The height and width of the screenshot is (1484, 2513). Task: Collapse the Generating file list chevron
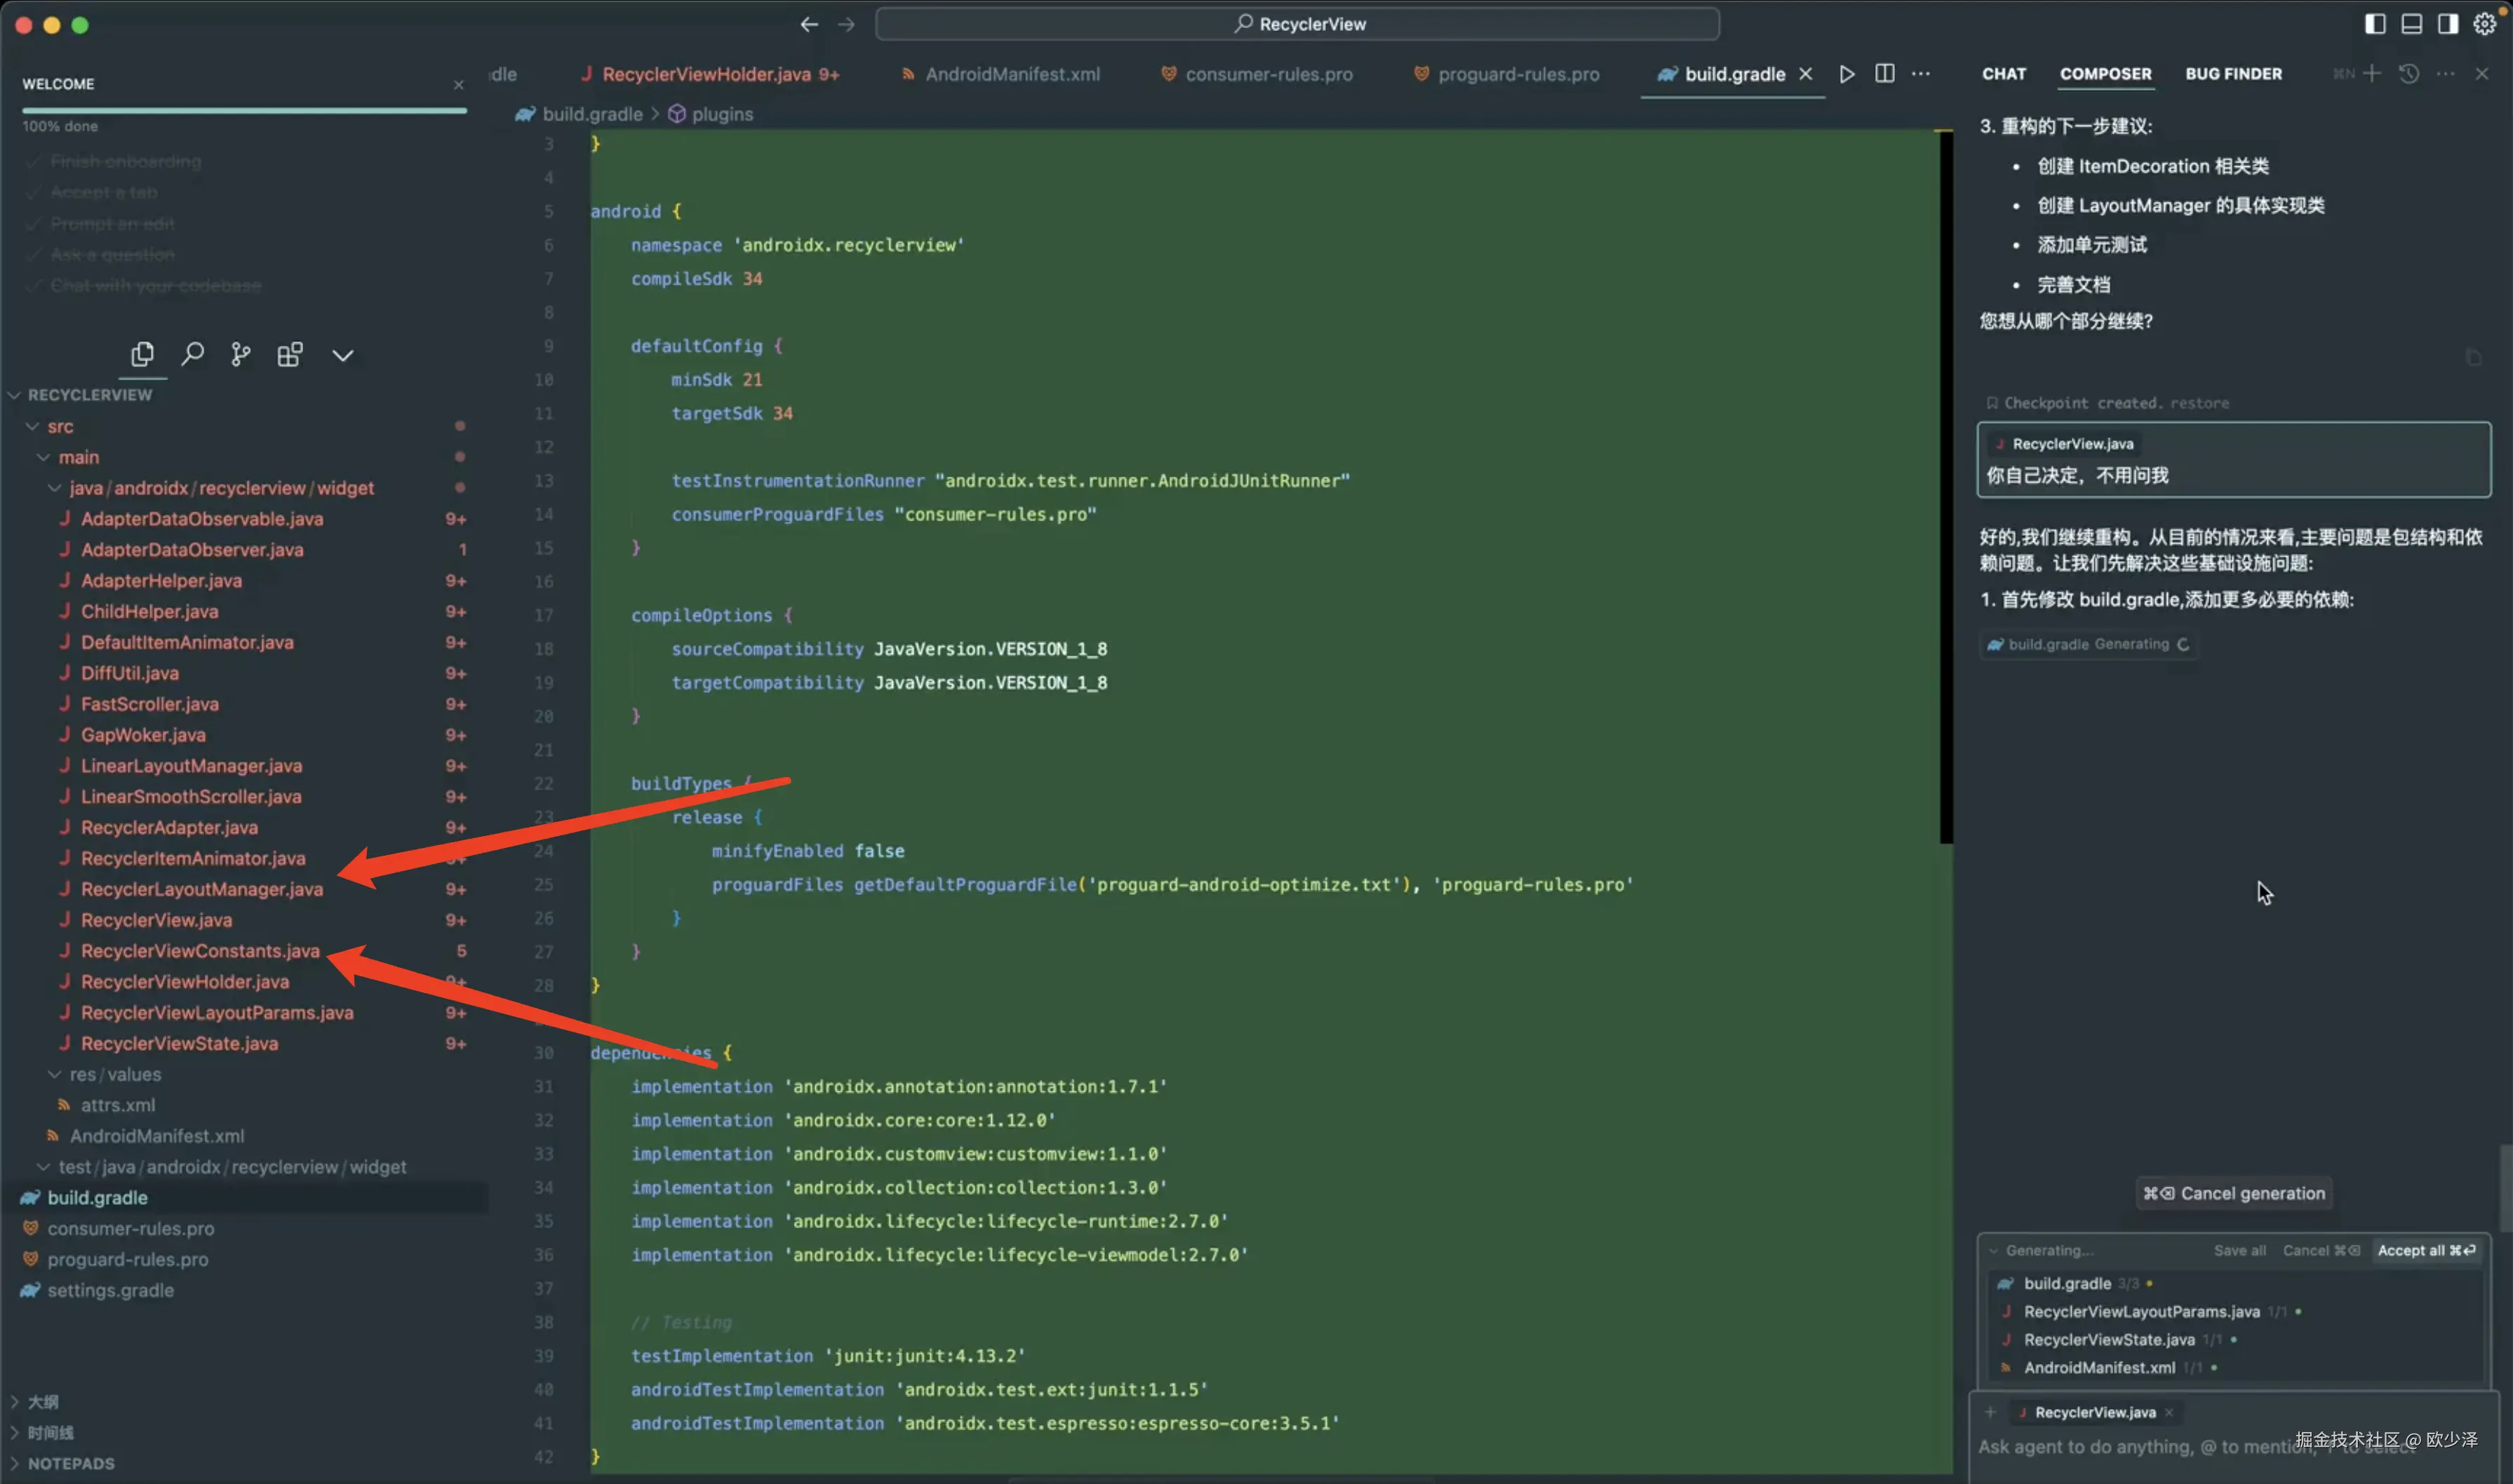point(1993,1250)
